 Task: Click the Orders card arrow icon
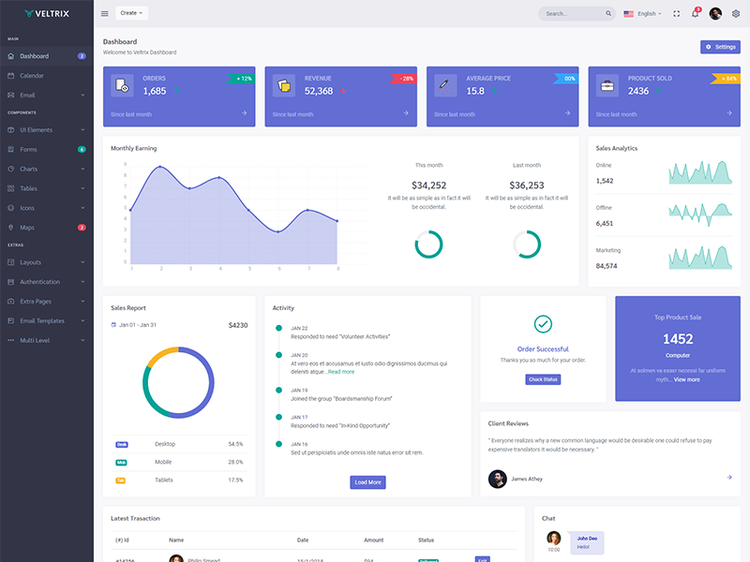pyautogui.click(x=244, y=113)
